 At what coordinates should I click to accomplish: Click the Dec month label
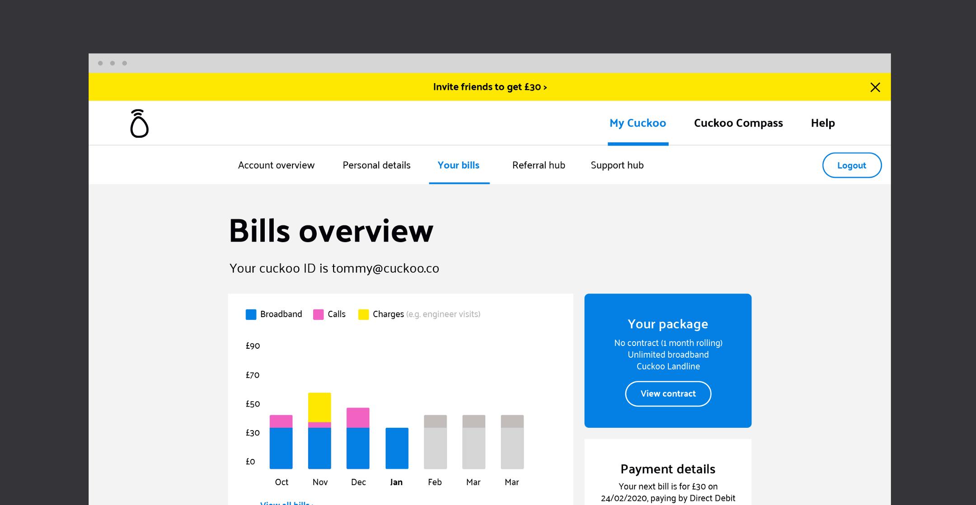point(358,482)
